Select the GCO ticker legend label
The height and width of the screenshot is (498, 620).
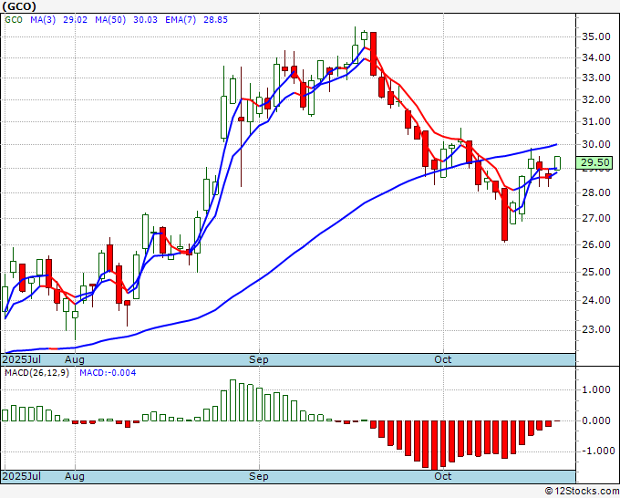pos(14,20)
